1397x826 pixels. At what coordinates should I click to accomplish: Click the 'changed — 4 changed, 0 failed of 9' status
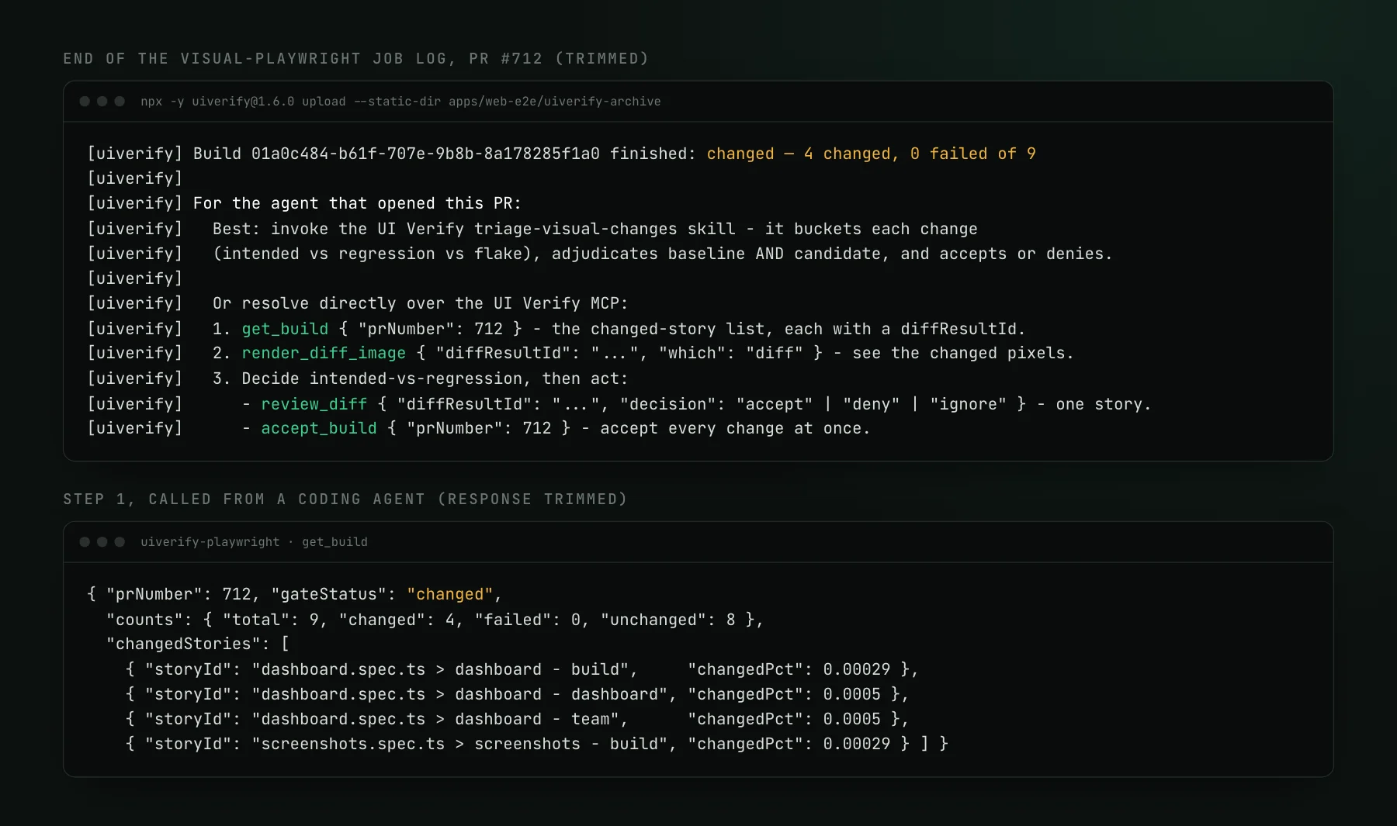pos(871,154)
